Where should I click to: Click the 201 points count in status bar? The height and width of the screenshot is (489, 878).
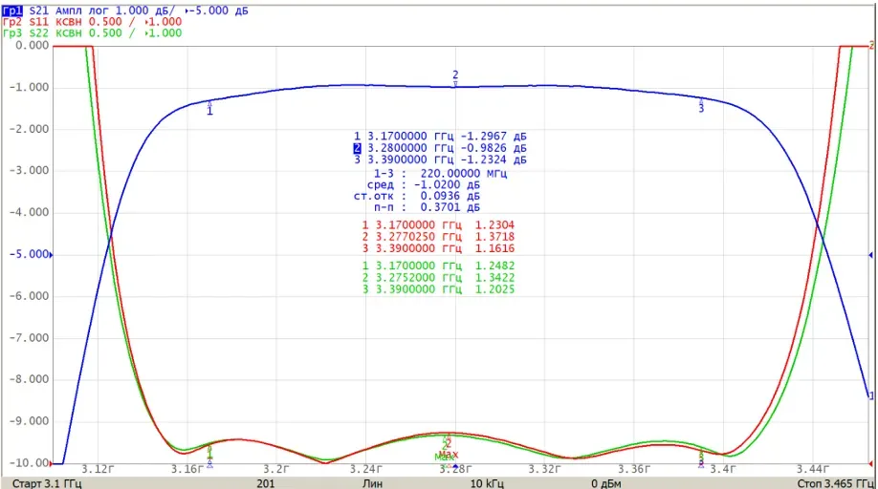[x=266, y=483]
